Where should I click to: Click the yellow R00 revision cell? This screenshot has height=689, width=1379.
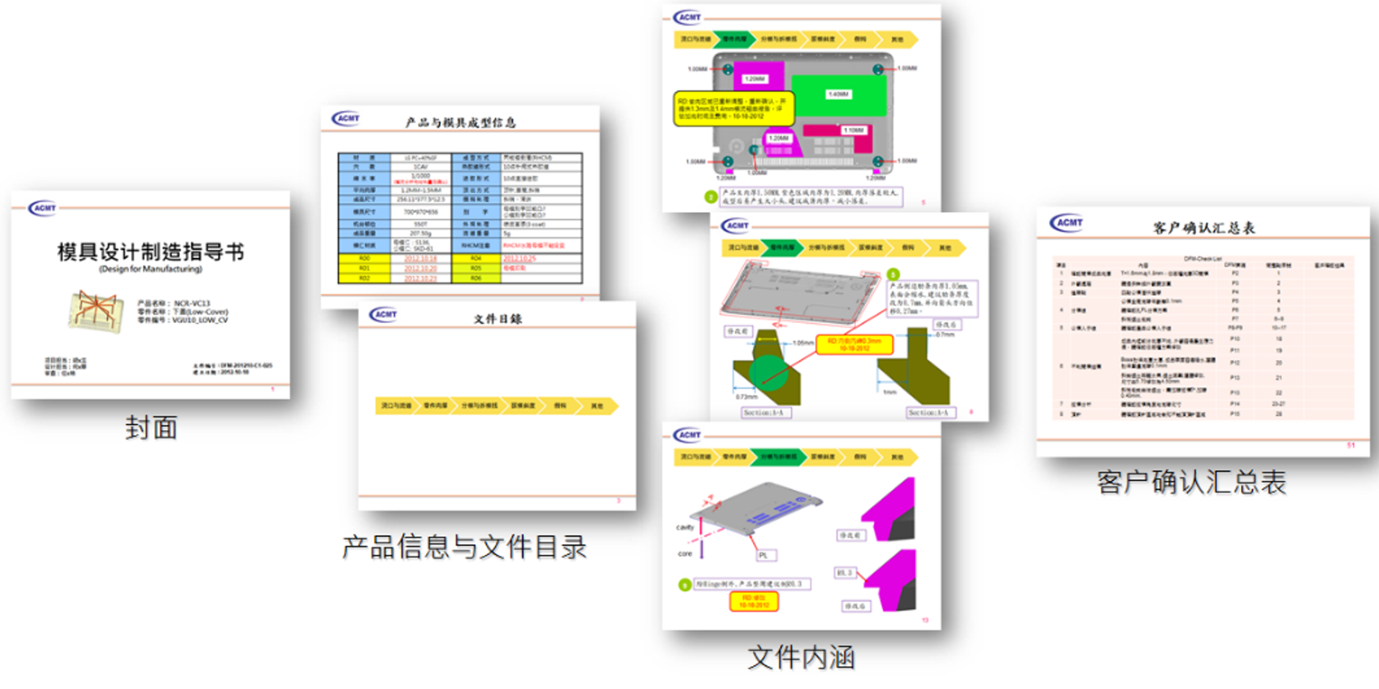point(364,259)
